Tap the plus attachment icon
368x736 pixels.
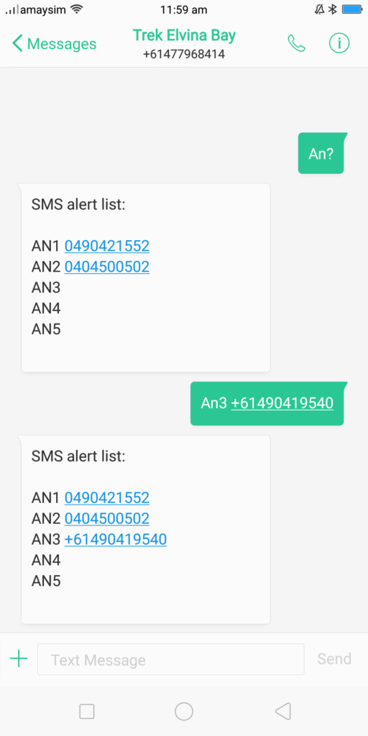point(19,658)
